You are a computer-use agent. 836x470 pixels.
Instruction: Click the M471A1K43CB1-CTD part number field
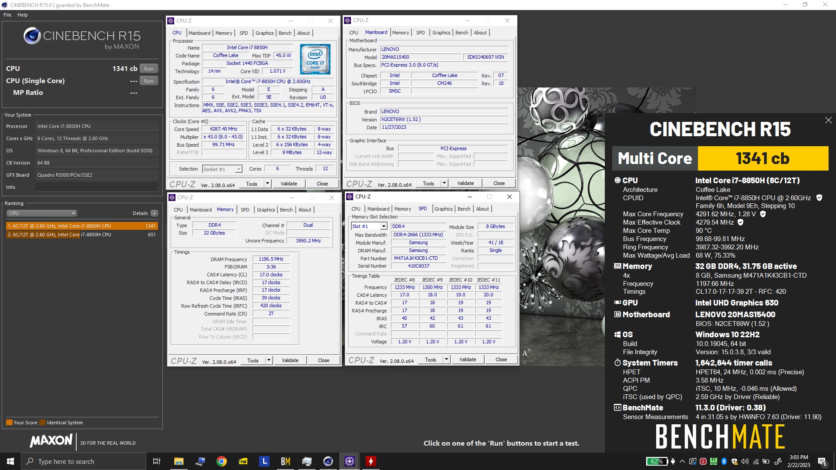[418, 258]
